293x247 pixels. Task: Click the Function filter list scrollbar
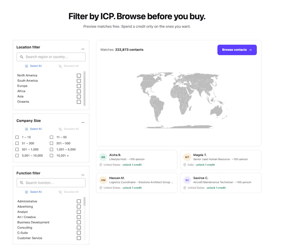[x=85, y=202]
